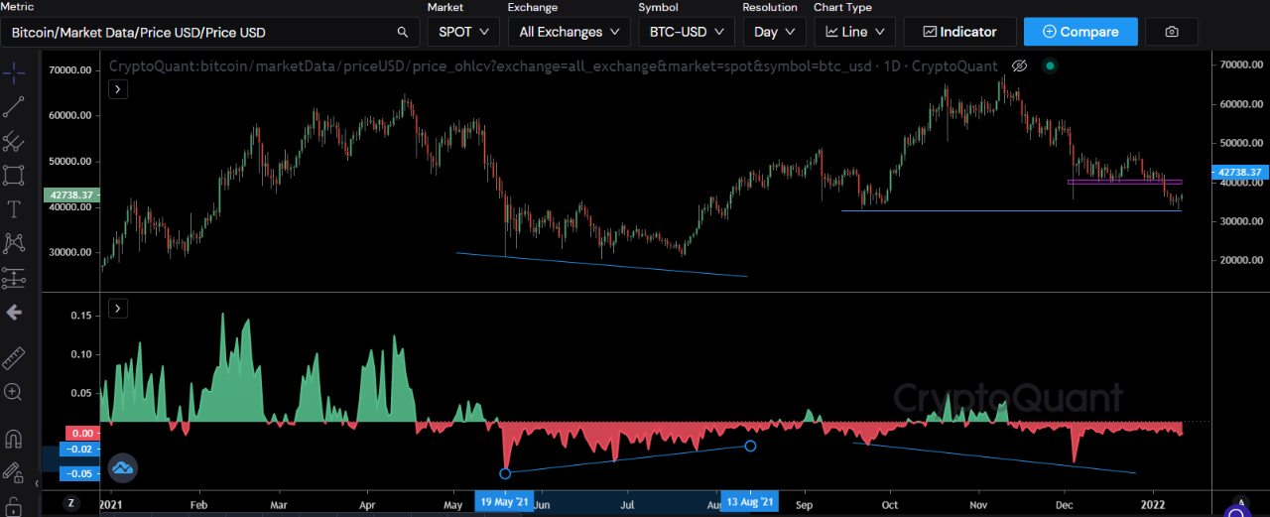Select the trendline anchor circle at August
The height and width of the screenshot is (517, 1270).
tap(750, 446)
